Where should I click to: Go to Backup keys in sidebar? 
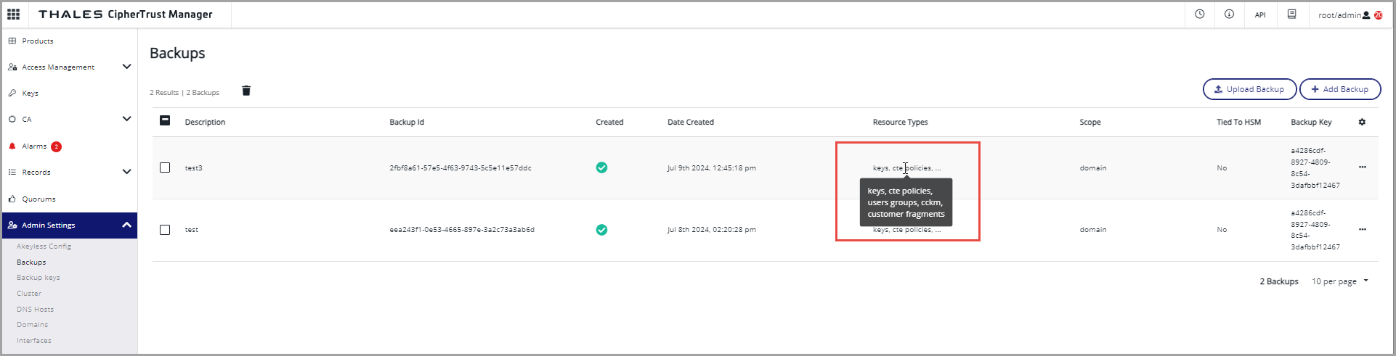(38, 278)
